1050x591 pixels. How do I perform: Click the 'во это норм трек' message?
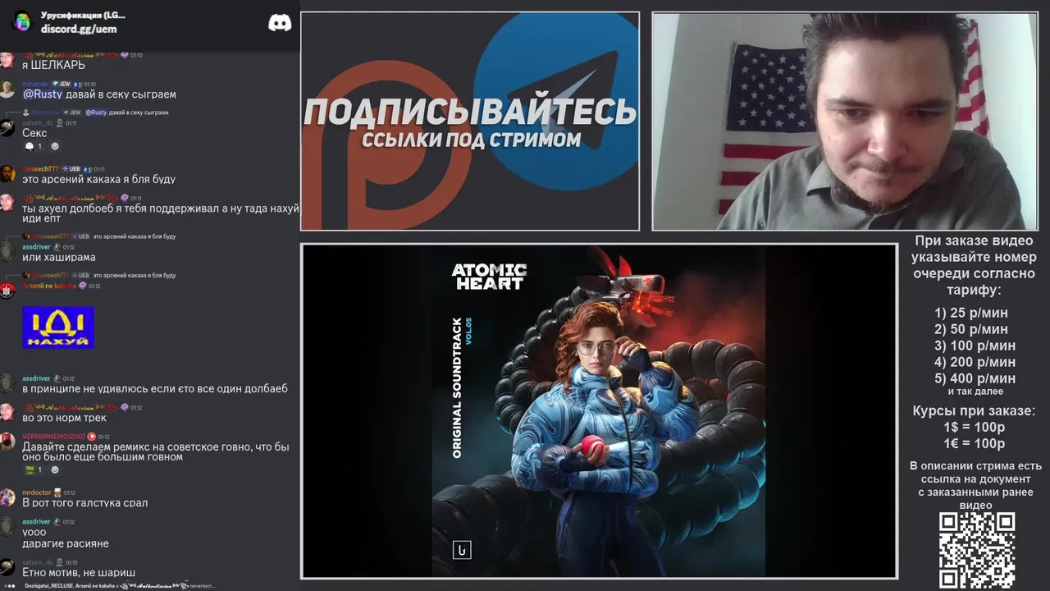point(64,418)
